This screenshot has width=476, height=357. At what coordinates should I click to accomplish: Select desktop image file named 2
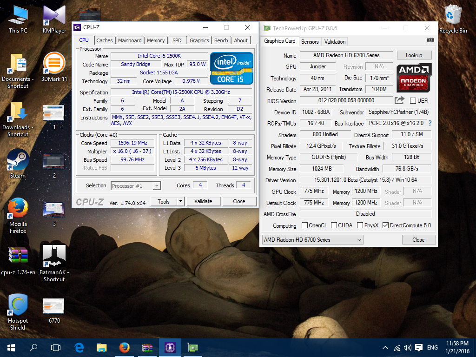point(54,166)
